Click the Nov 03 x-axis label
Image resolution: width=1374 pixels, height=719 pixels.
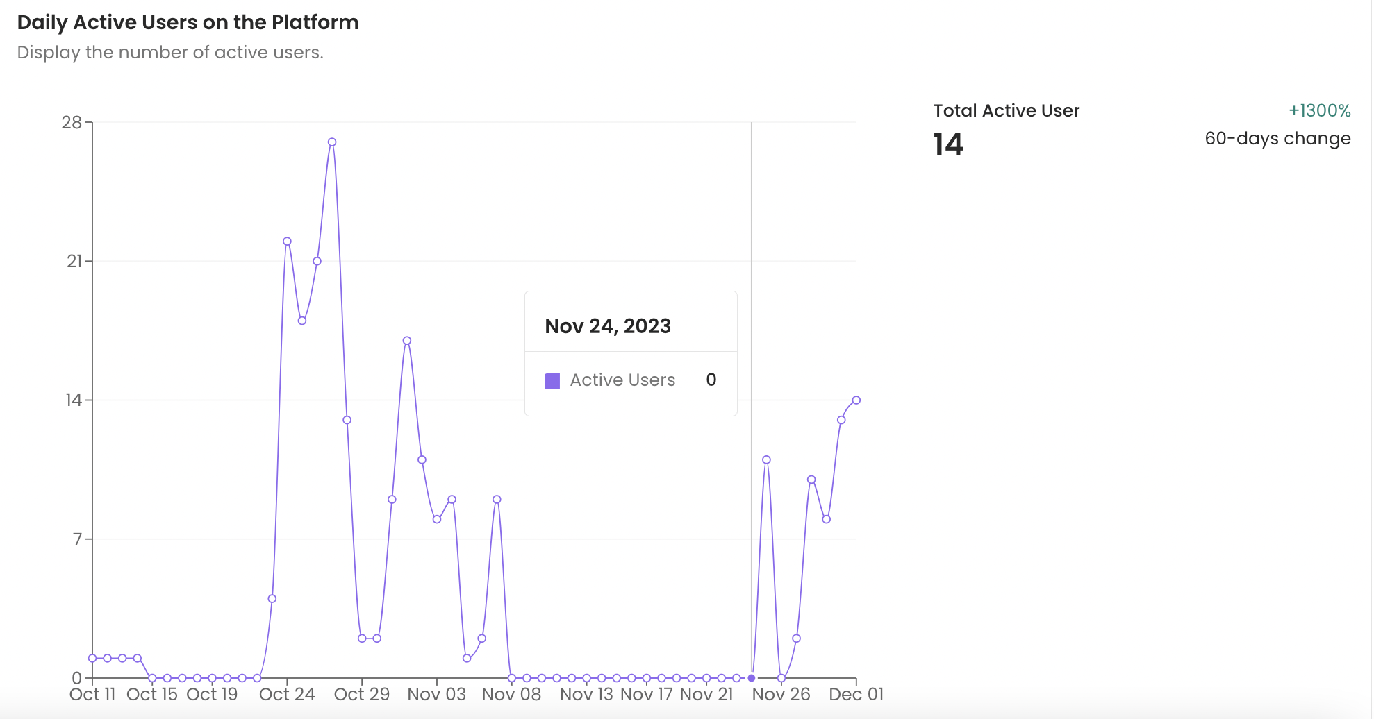coord(436,695)
